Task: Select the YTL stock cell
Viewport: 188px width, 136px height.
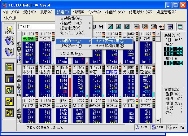Action: tap(129, 106)
